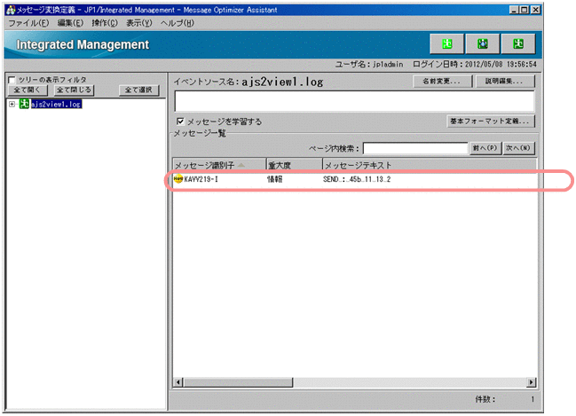Image resolution: width=576 pixels, height=416 pixels.
Task: Click the メッセージテキスト column header
Action: [x=430, y=165]
